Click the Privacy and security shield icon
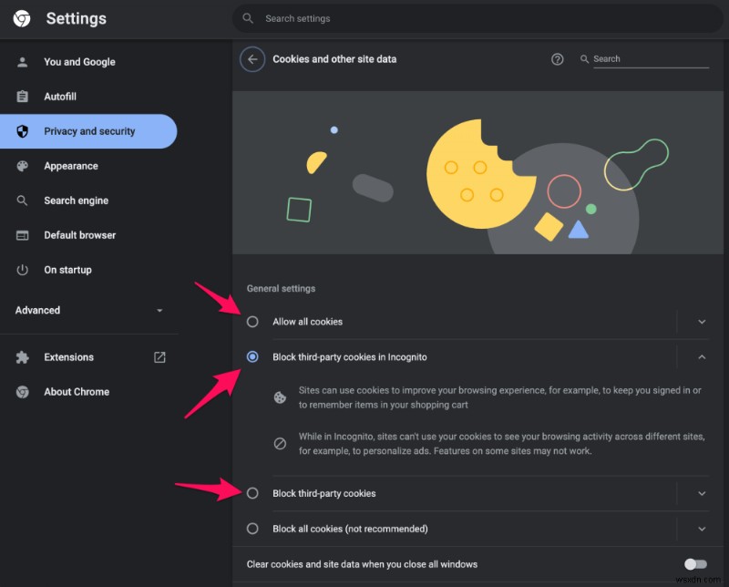This screenshot has height=587, width=729. coord(21,131)
